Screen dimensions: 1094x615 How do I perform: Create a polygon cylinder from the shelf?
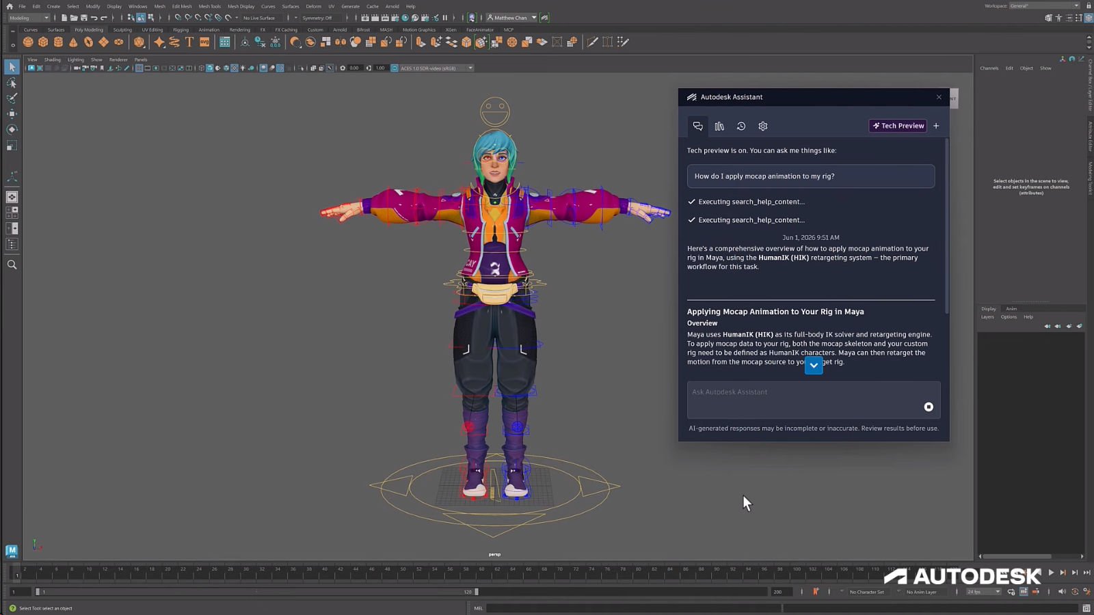pyautogui.click(x=58, y=42)
